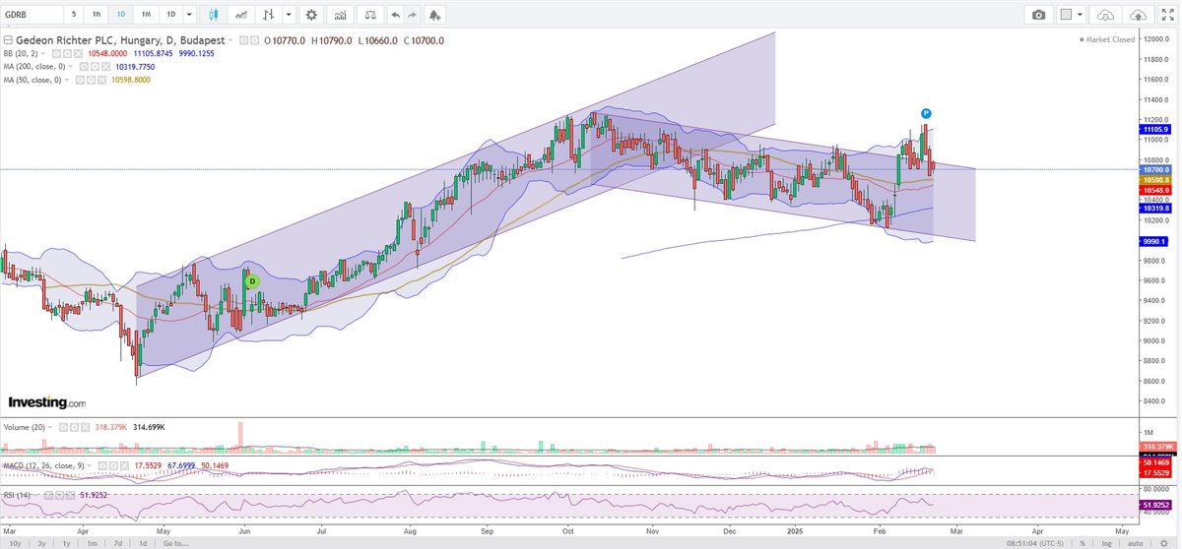Viewport: 1182px width, 549px height.
Task: Set time range to 3y
Action: pyautogui.click(x=41, y=543)
